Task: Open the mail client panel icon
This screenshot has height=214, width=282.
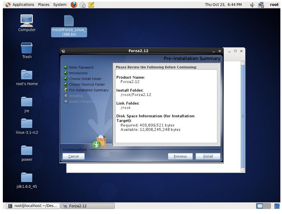Action: 83,5
